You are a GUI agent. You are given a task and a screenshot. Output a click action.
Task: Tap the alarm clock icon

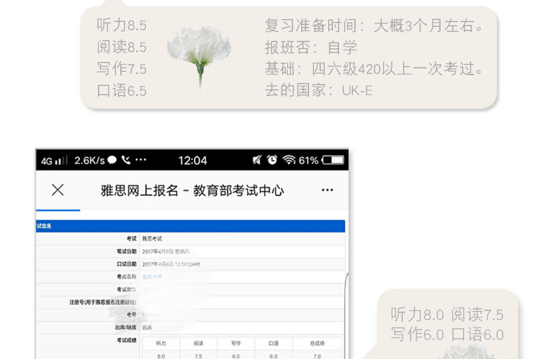click(x=272, y=160)
